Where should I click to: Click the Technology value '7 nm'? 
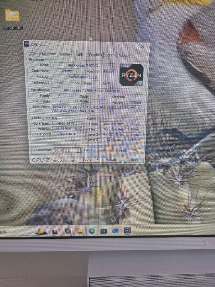click(x=60, y=83)
